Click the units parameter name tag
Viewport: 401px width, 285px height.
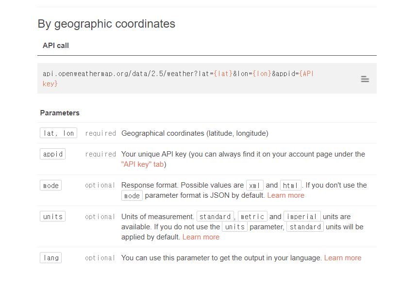[x=52, y=217]
